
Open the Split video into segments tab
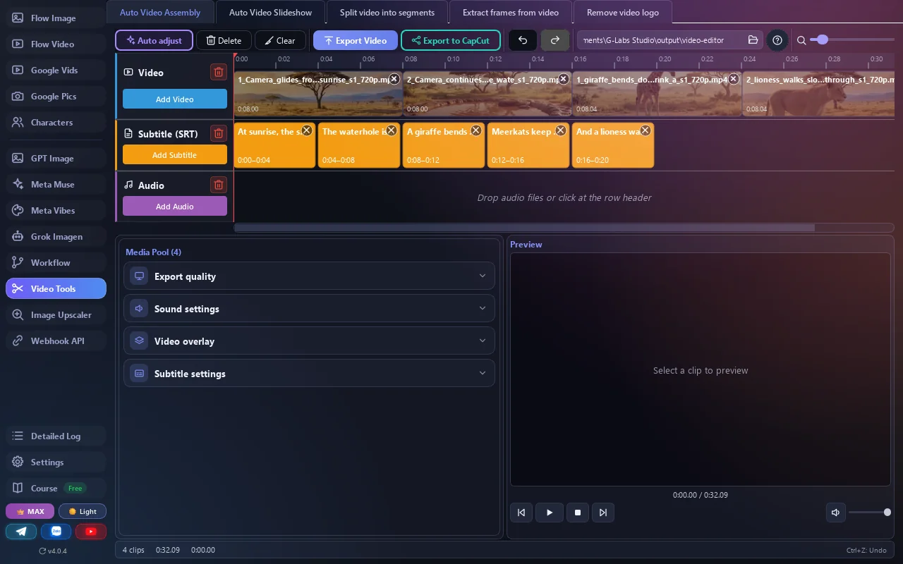point(387,12)
